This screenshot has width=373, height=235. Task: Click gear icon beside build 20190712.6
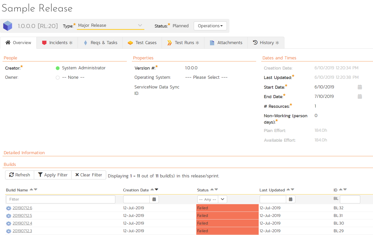click(9, 208)
